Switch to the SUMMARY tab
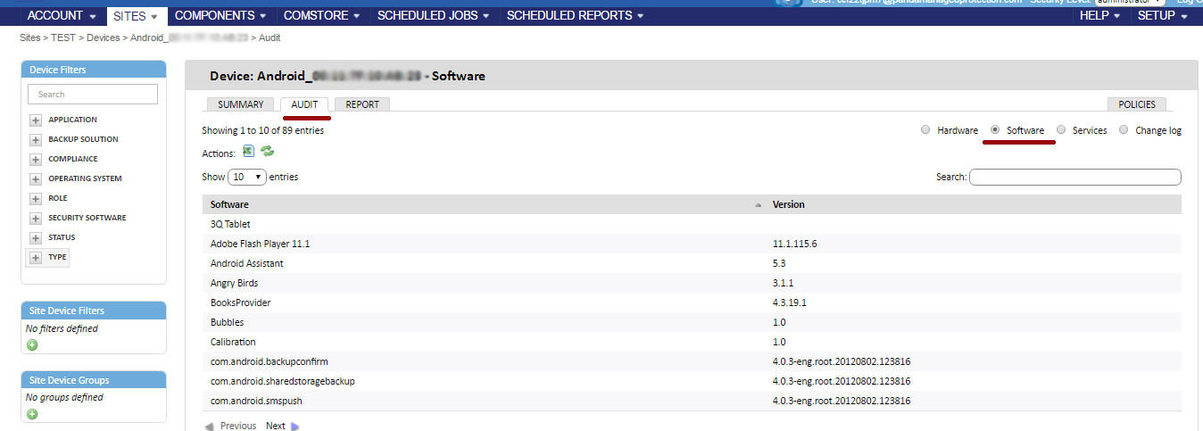1203x431 pixels. 241,104
